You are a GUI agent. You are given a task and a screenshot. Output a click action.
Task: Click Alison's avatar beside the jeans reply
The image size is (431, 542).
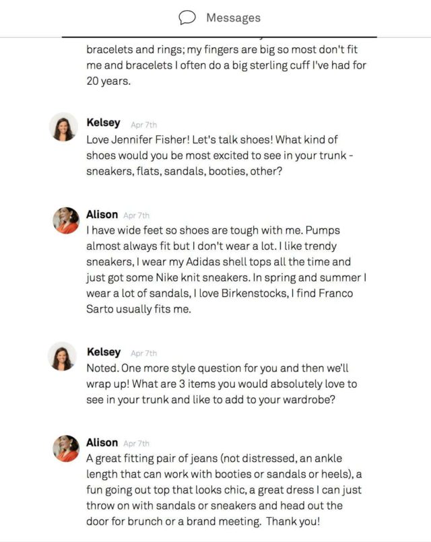[x=66, y=448]
